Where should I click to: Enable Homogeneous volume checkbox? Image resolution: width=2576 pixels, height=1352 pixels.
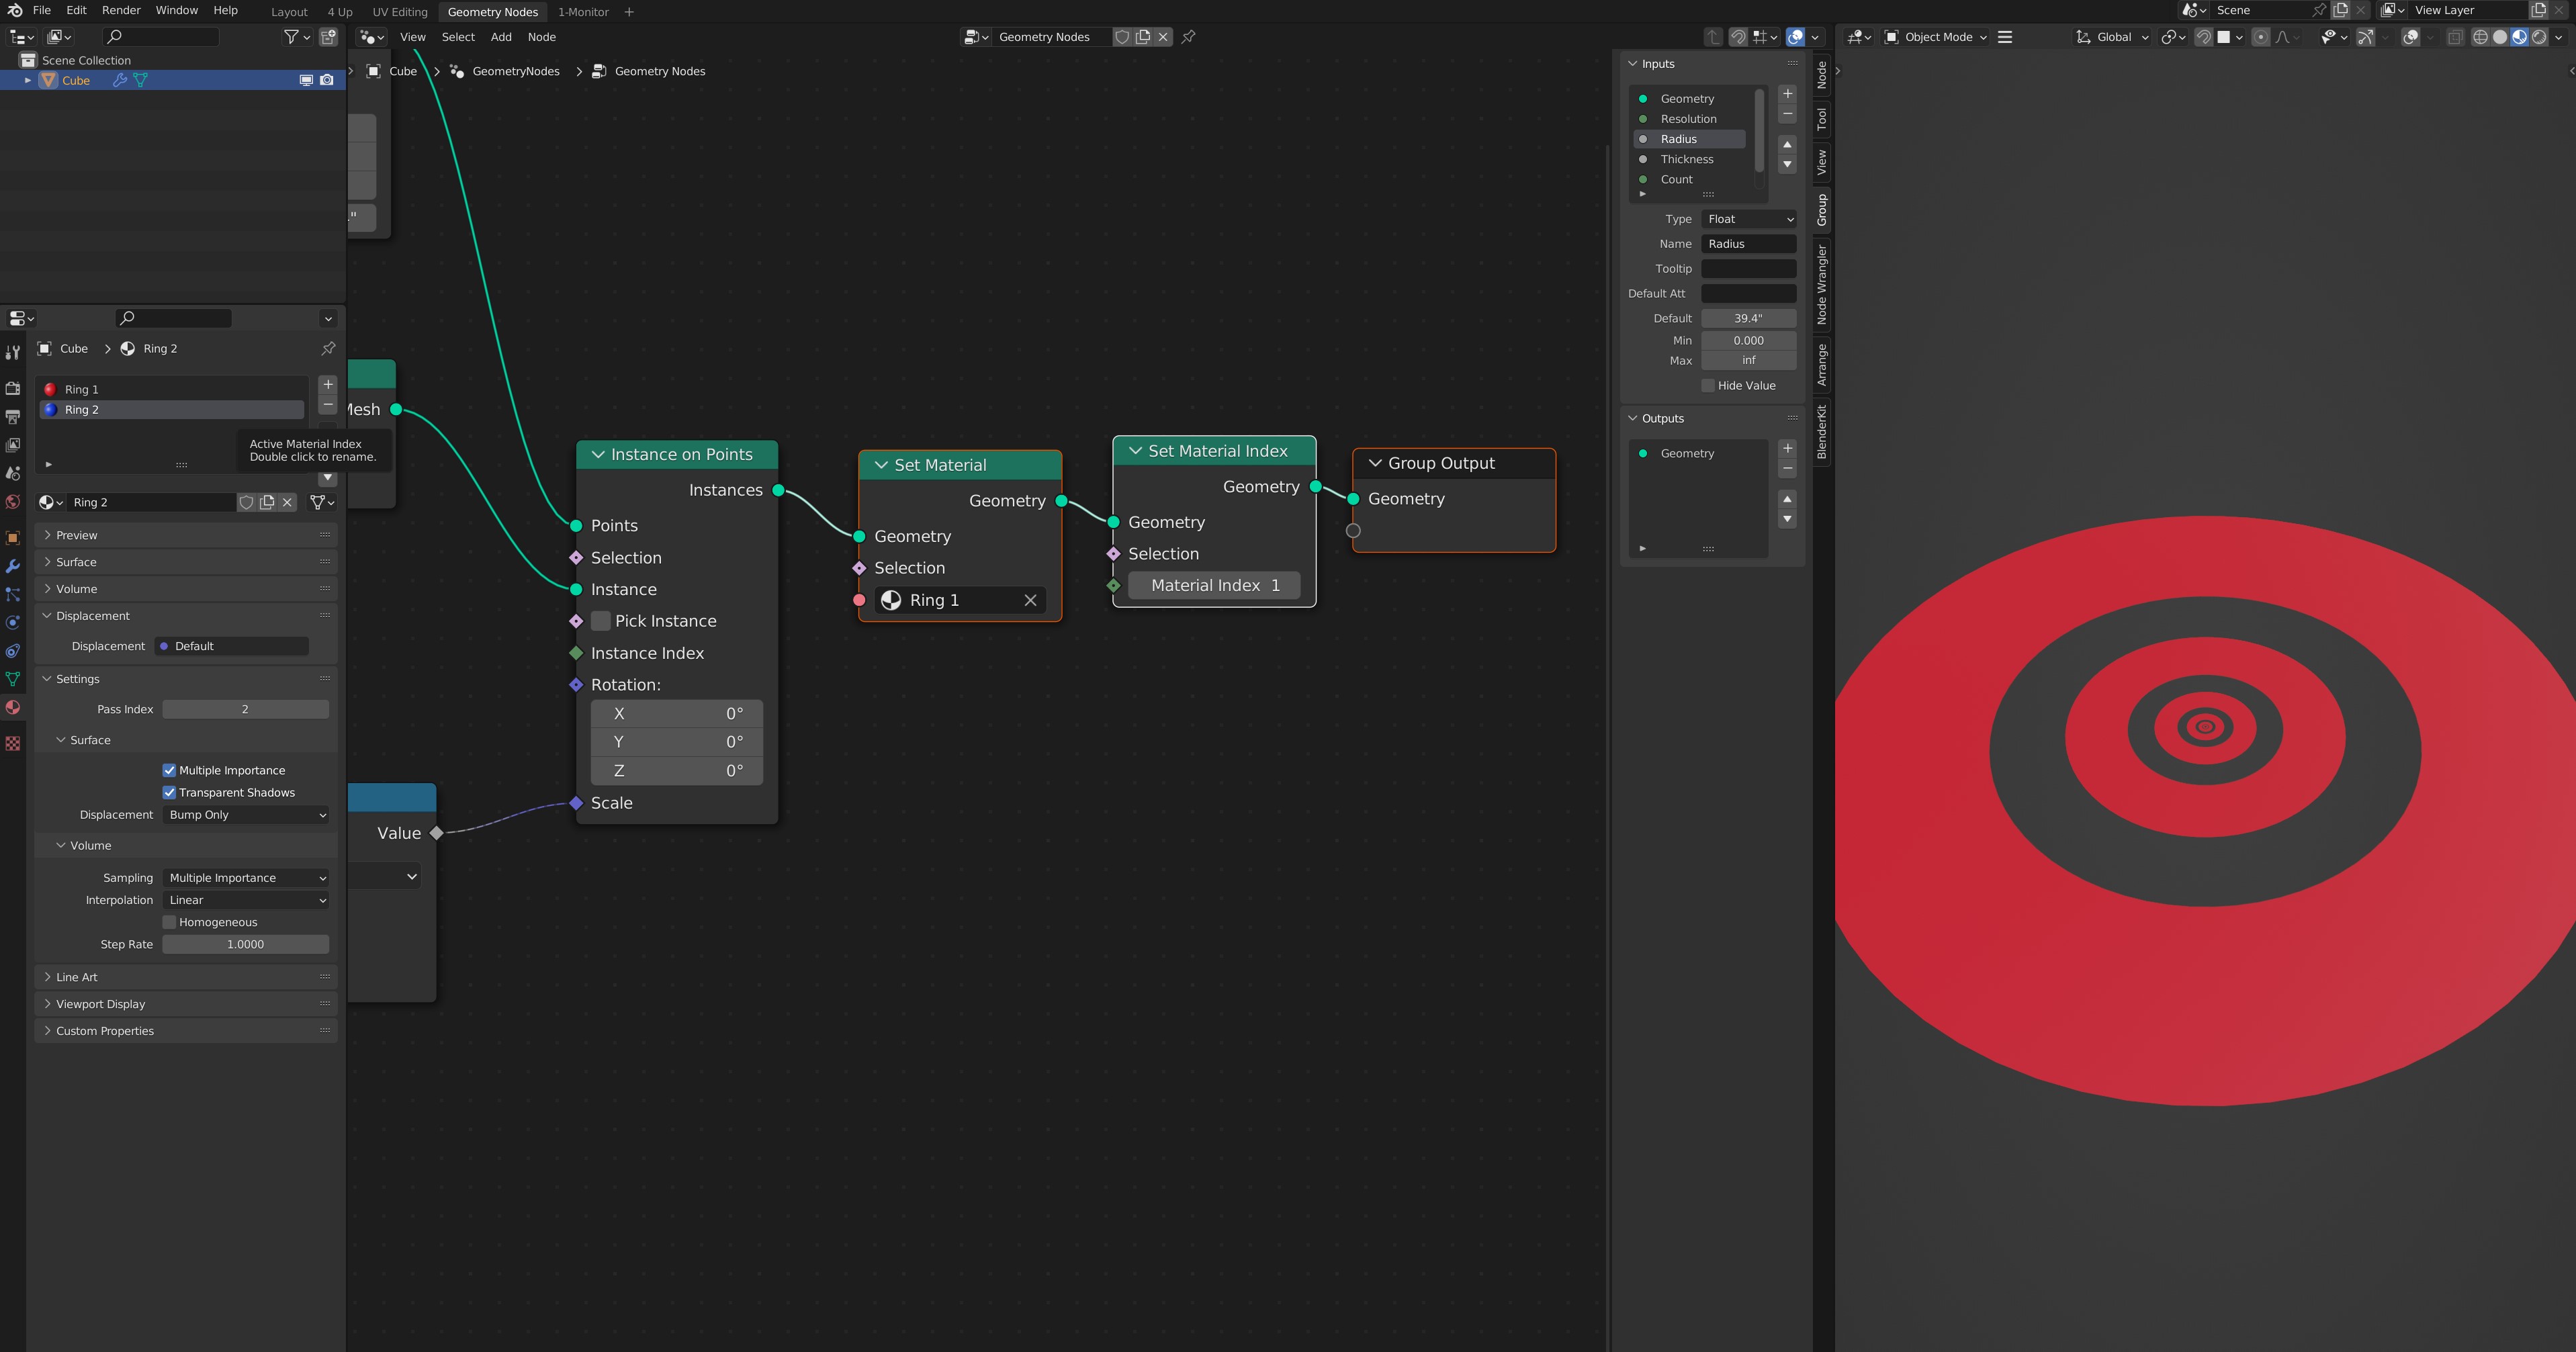tap(169, 922)
